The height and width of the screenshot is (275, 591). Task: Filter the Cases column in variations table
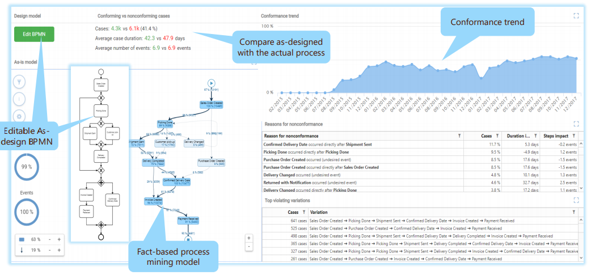click(303, 212)
